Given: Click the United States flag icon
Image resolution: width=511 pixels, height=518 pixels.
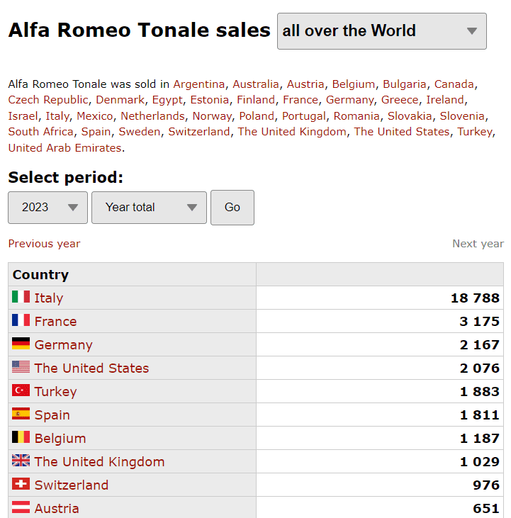Looking at the screenshot, I should 21,367.
